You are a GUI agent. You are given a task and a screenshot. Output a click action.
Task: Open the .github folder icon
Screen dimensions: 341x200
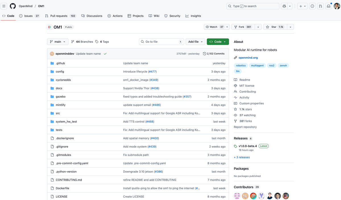[x=52, y=63]
